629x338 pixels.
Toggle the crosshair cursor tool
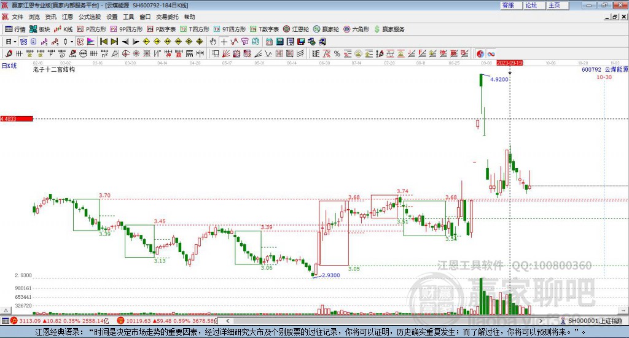(x=224, y=42)
